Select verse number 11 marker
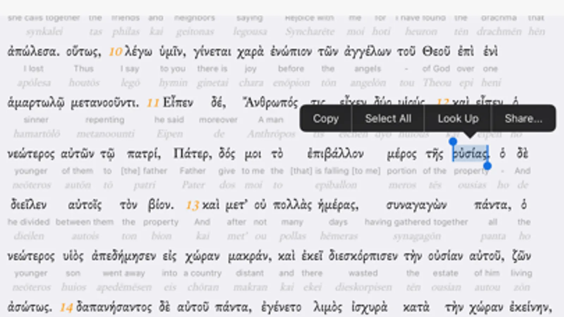564x317 pixels. (x=153, y=103)
